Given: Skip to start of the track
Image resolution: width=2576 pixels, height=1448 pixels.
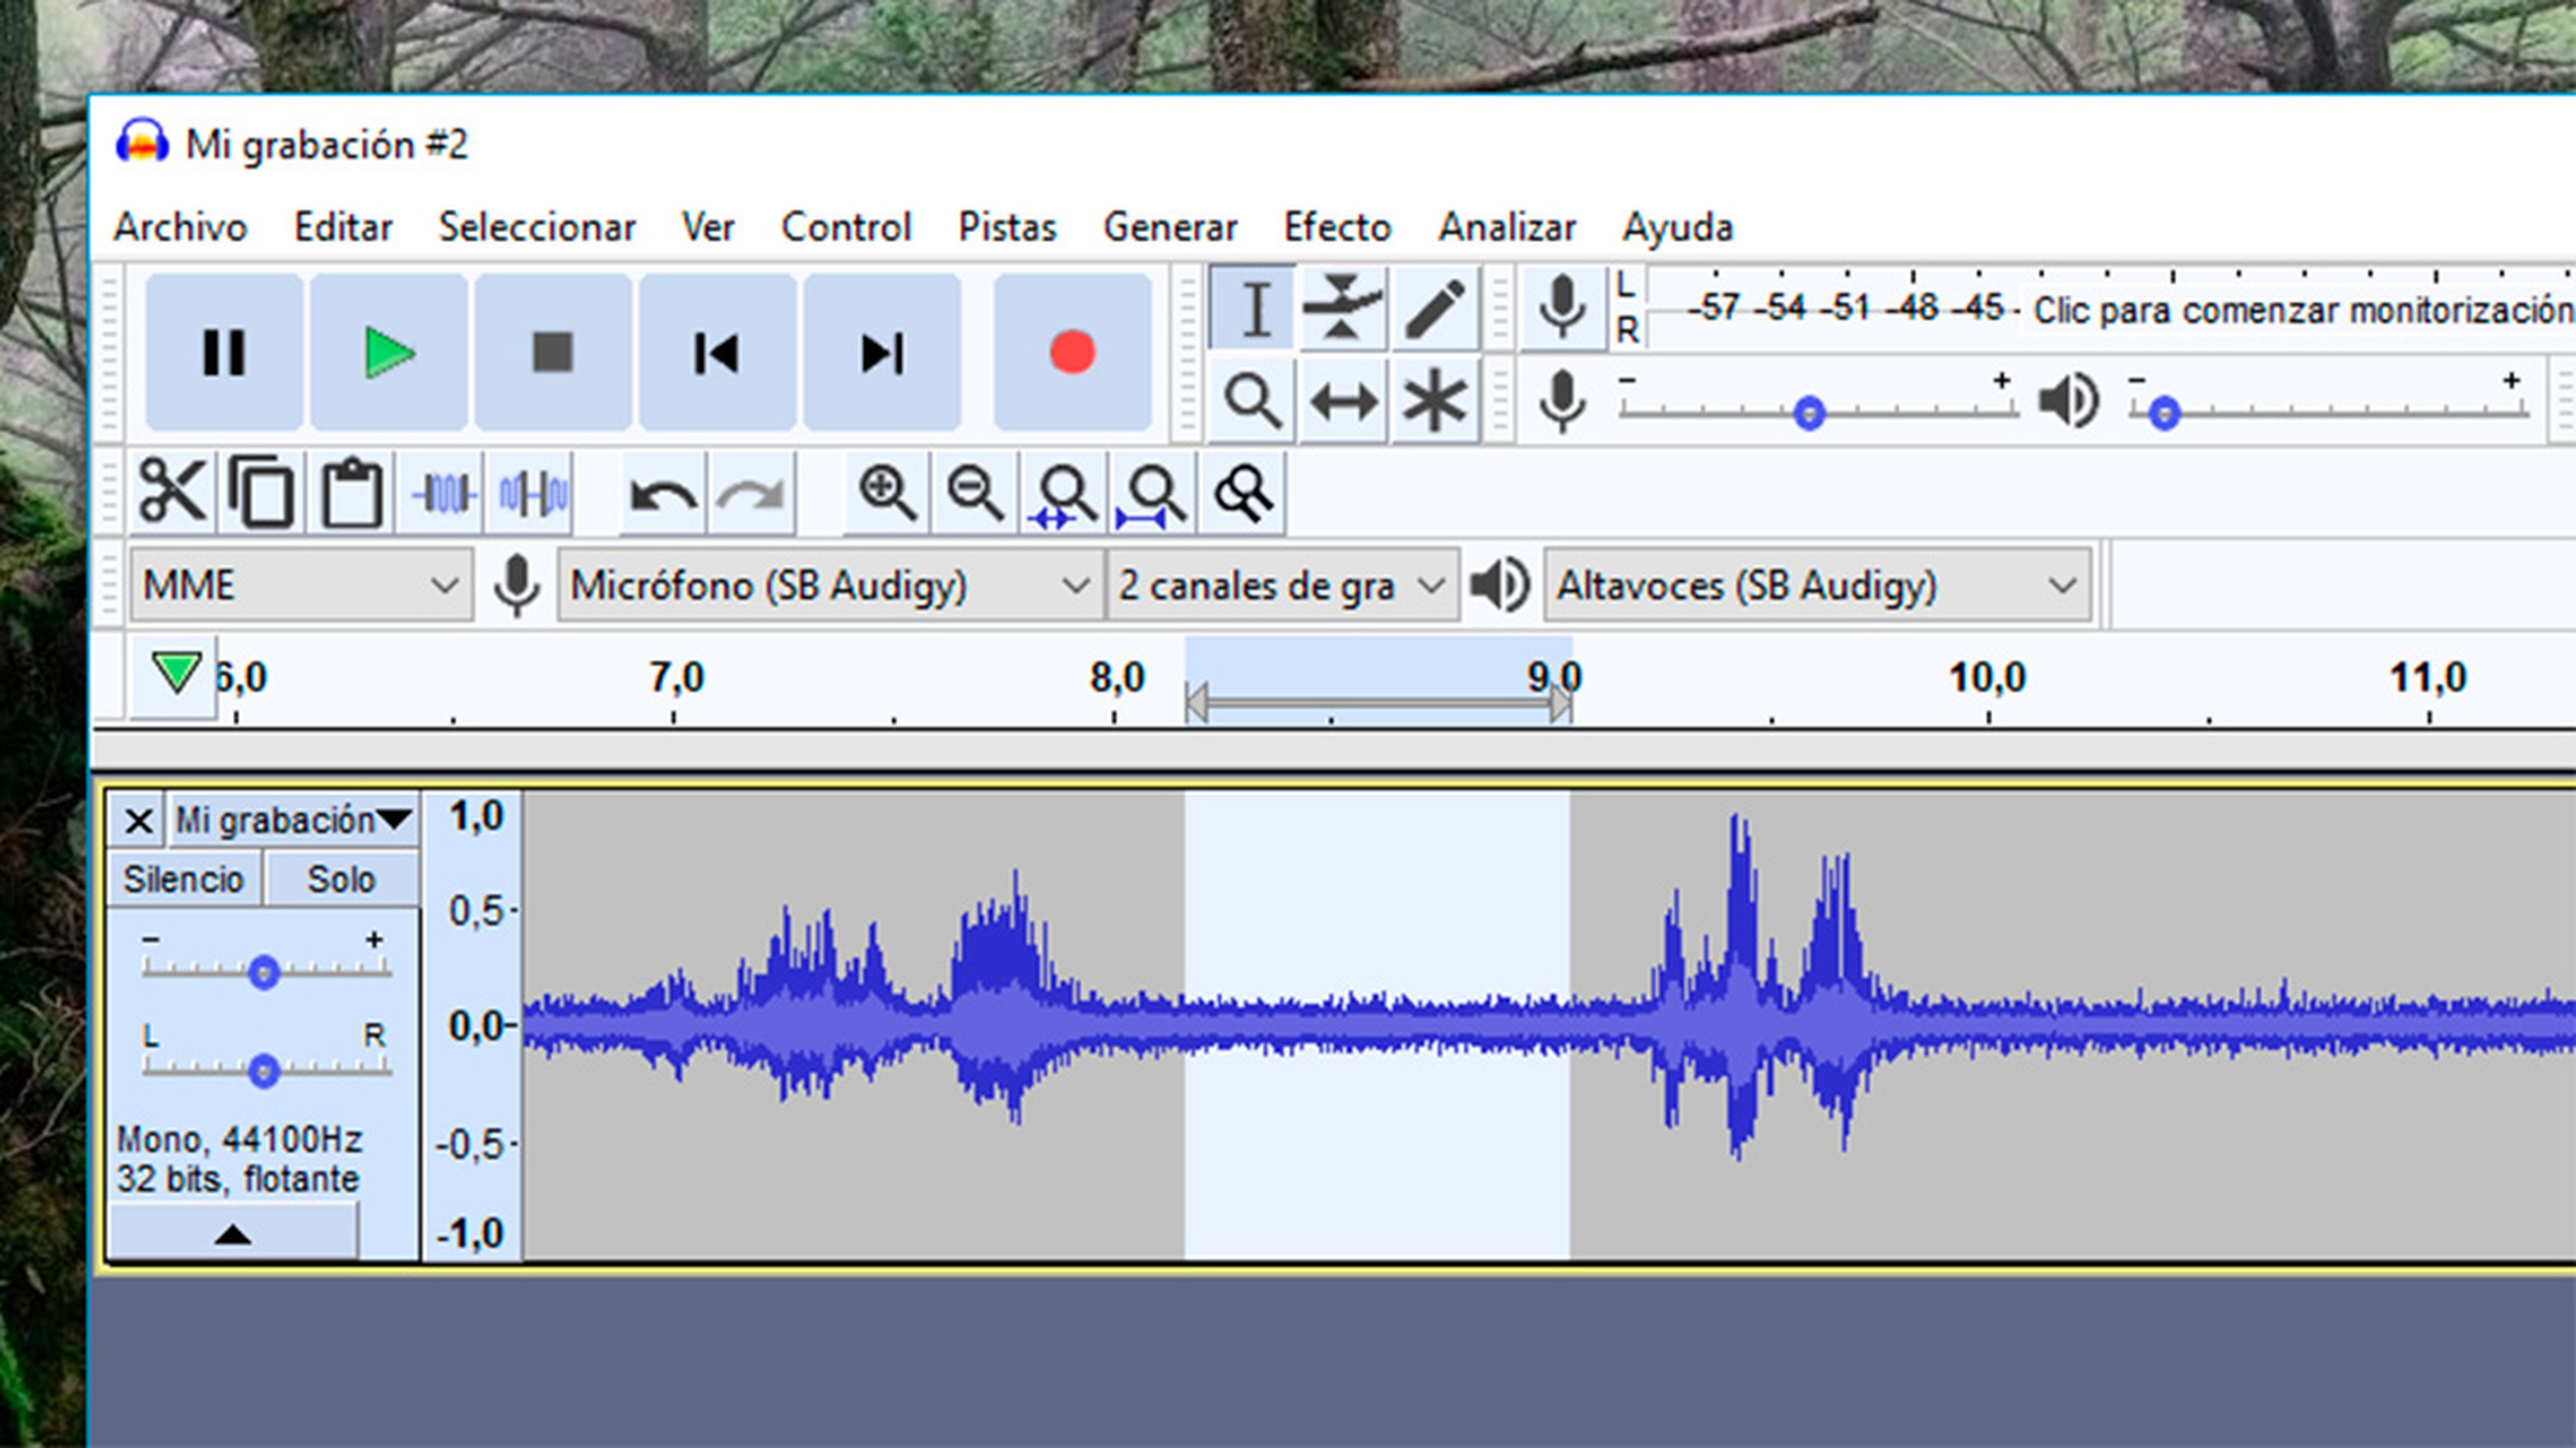Looking at the screenshot, I should 717,352.
